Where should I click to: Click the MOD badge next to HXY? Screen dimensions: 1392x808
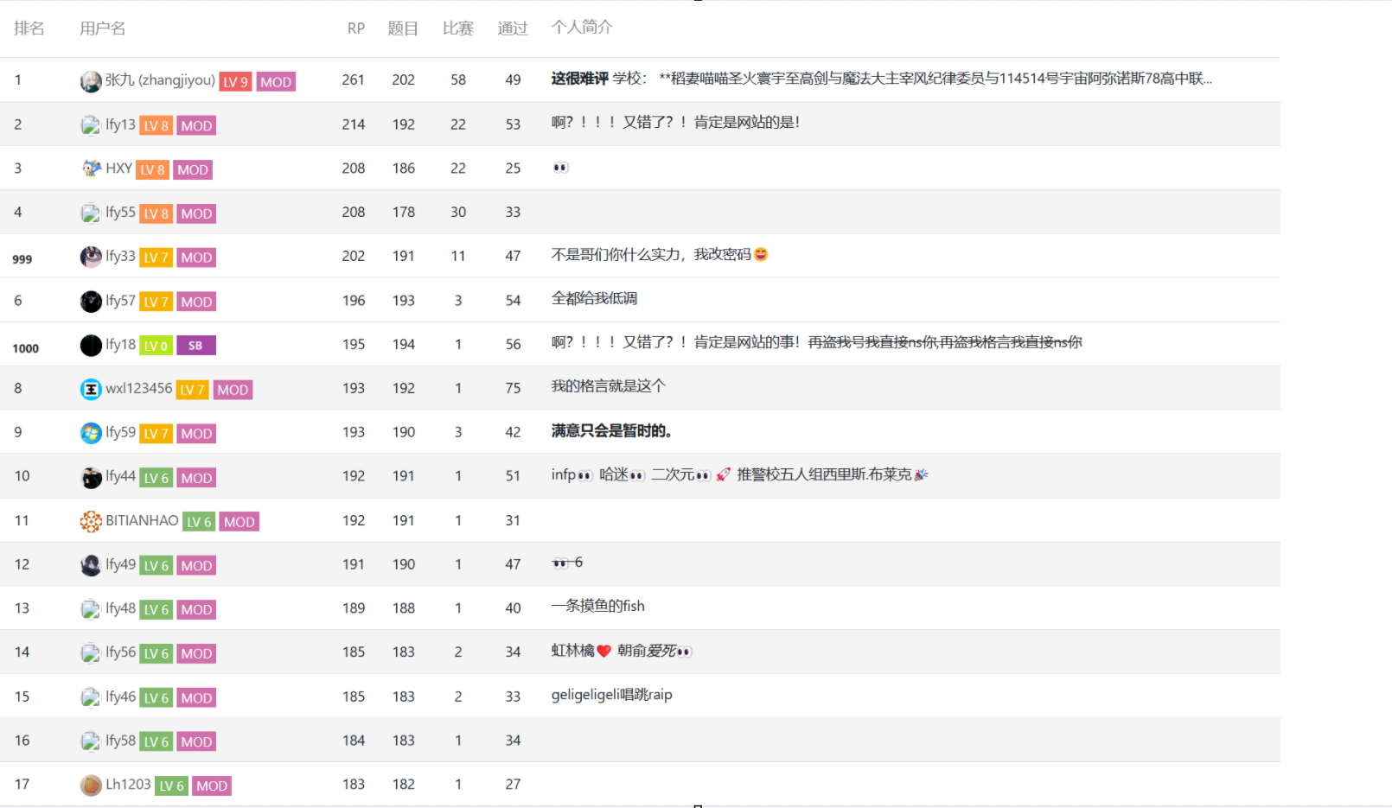coord(193,170)
